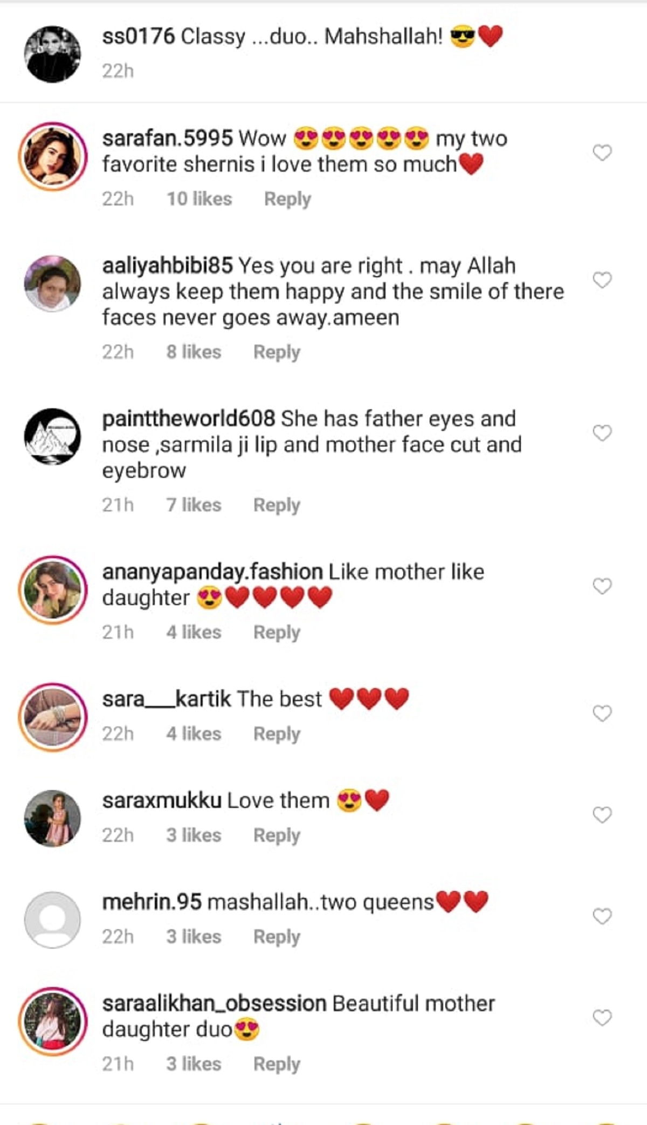Tap the heart next to aaliyahbibi85's comment
Viewport: 647px width, 1125px height.
pyautogui.click(x=602, y=280)
